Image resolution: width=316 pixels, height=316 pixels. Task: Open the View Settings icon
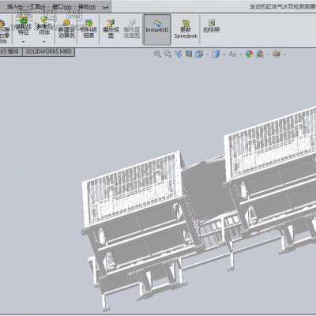pos(276,54)
